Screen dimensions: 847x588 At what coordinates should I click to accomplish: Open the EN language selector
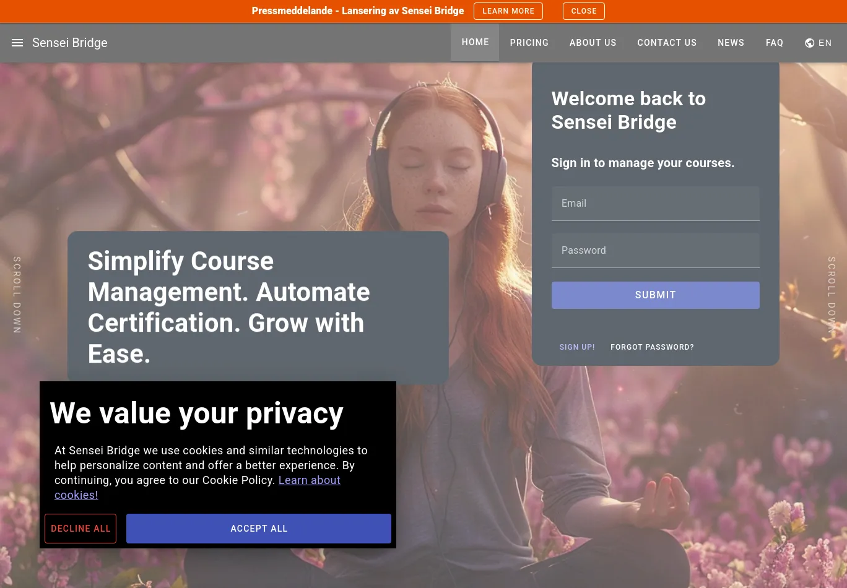coord(825,43)
